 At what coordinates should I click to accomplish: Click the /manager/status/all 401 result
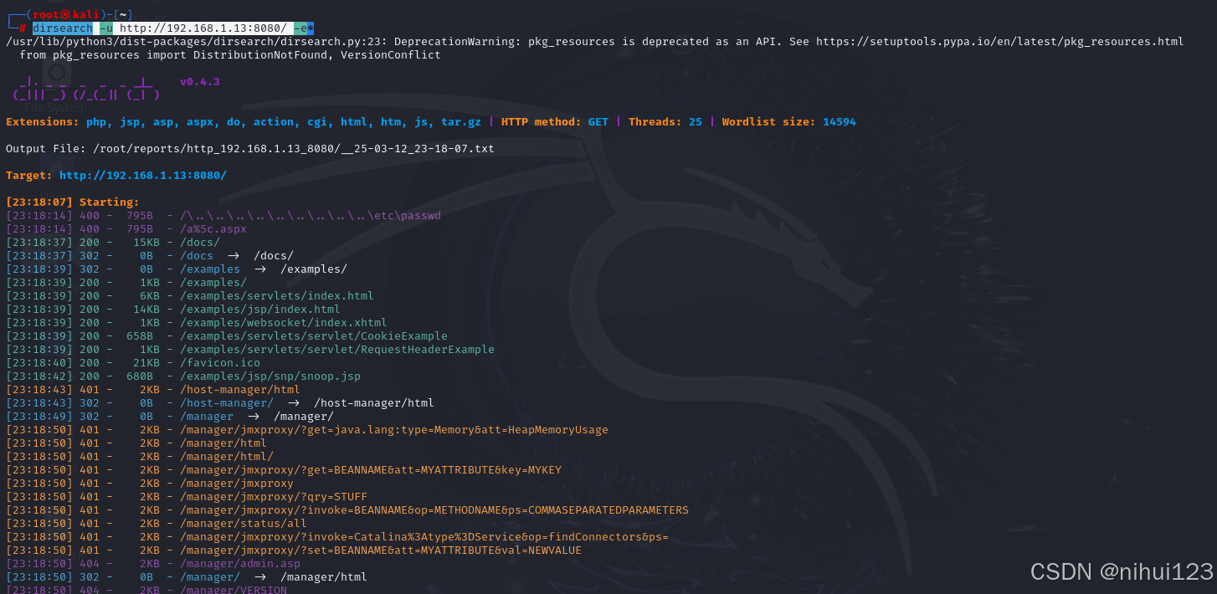pyautogui.click(x=244, y=524)
